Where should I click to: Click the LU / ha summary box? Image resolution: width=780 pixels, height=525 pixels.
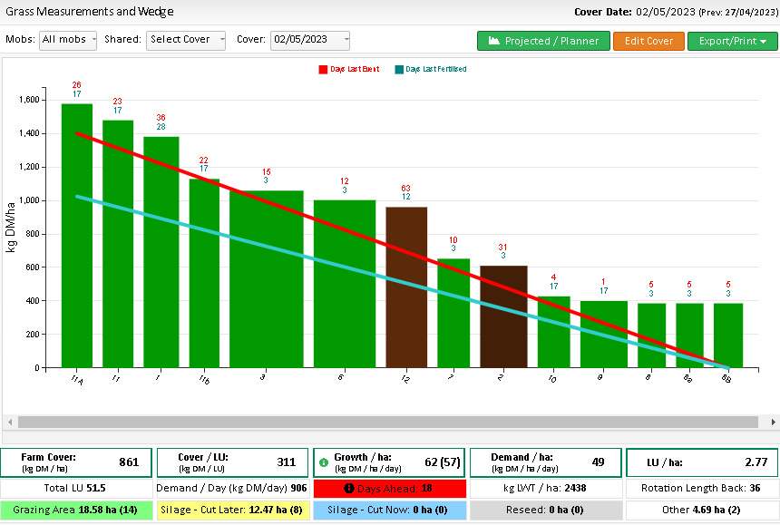701,462
